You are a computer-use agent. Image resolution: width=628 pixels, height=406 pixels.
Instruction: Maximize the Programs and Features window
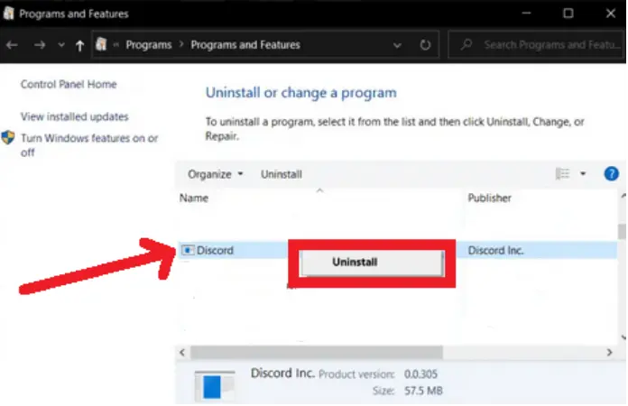[568, 14]
